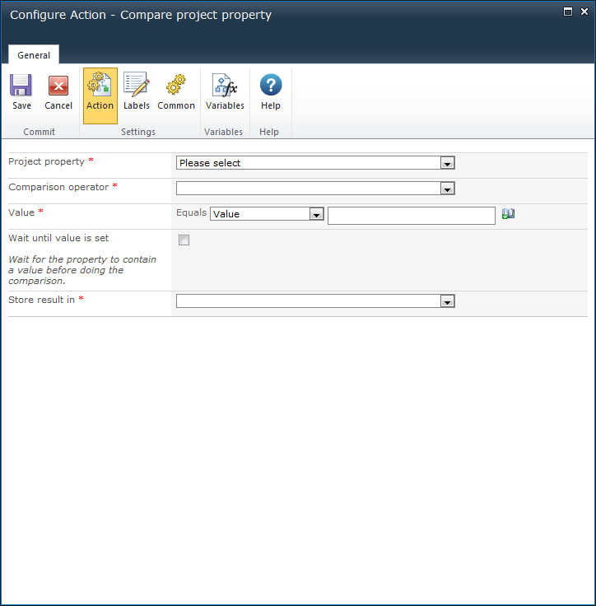Enable the Wait until value is set checkbox
This screenshot has width=596, height=606.
click(184, 240)
